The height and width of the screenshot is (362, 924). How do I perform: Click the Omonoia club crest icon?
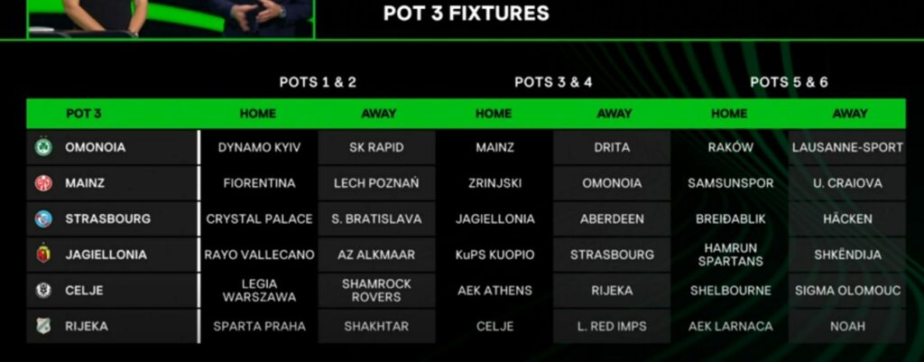pyautogui.click(x=42, y=147)
